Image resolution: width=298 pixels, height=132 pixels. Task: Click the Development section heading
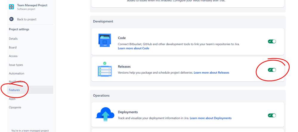coord(103,21)
